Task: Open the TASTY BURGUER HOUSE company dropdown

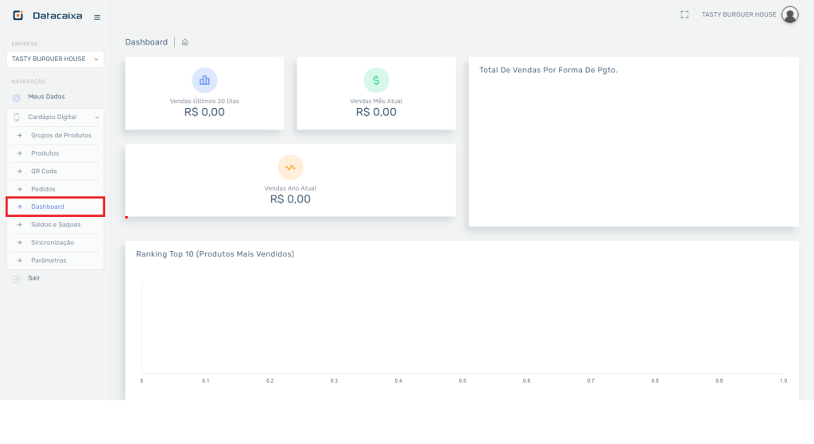Action: (x=55, y=59)
